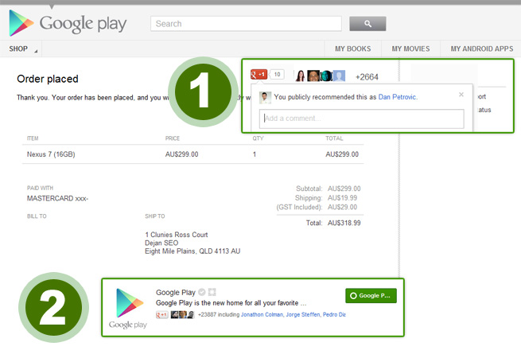Click the green Google P... follow button
Viewport: 521px width, 354px height.
point(371,295)
